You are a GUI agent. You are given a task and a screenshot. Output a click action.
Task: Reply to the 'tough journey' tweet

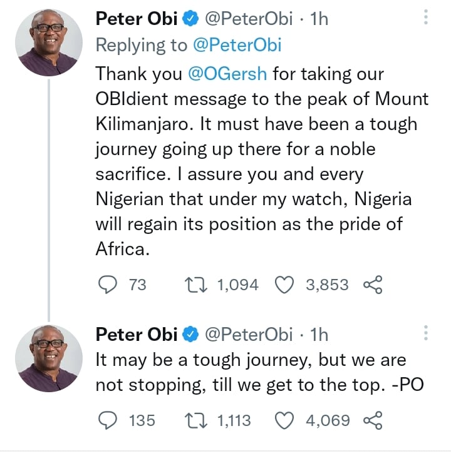(x=108, y=420)
